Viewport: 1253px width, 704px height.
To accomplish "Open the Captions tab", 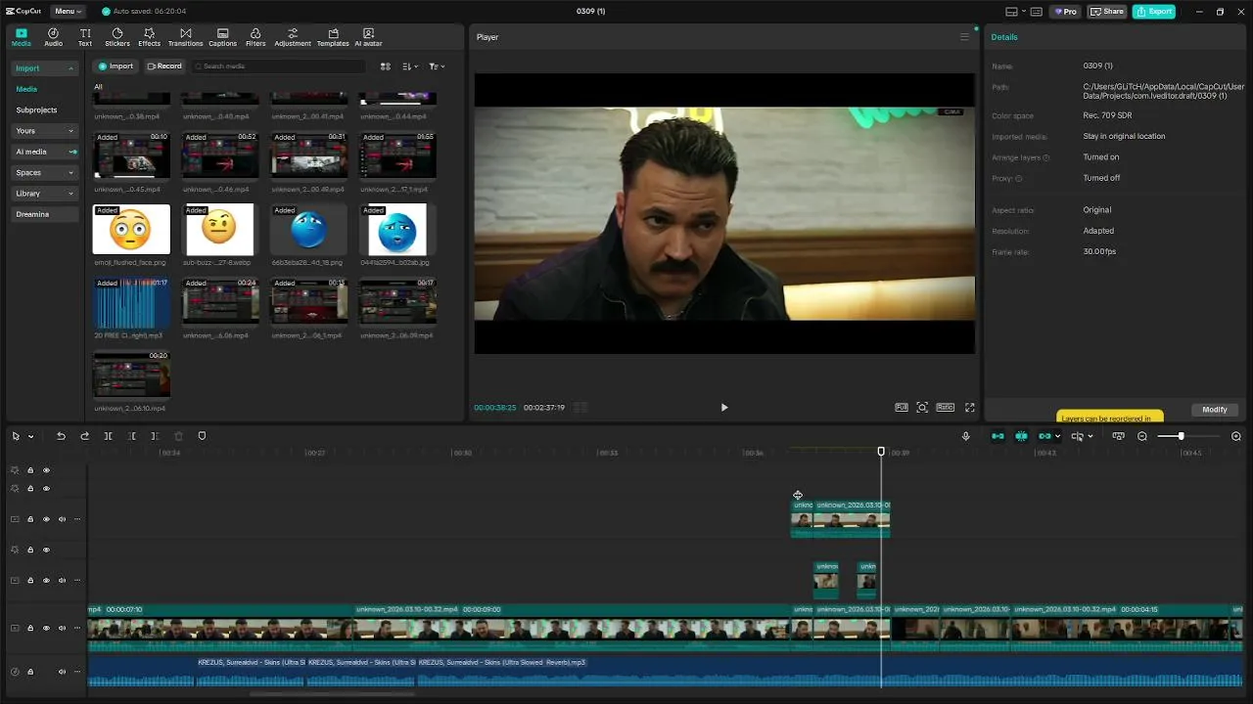I will click(222, 37).
